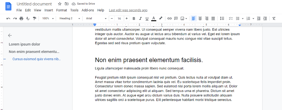The width and height of the screenshot is (282, 110).
Task: Select the left indent marker on ruler
Action: click(x=95, y=25)
